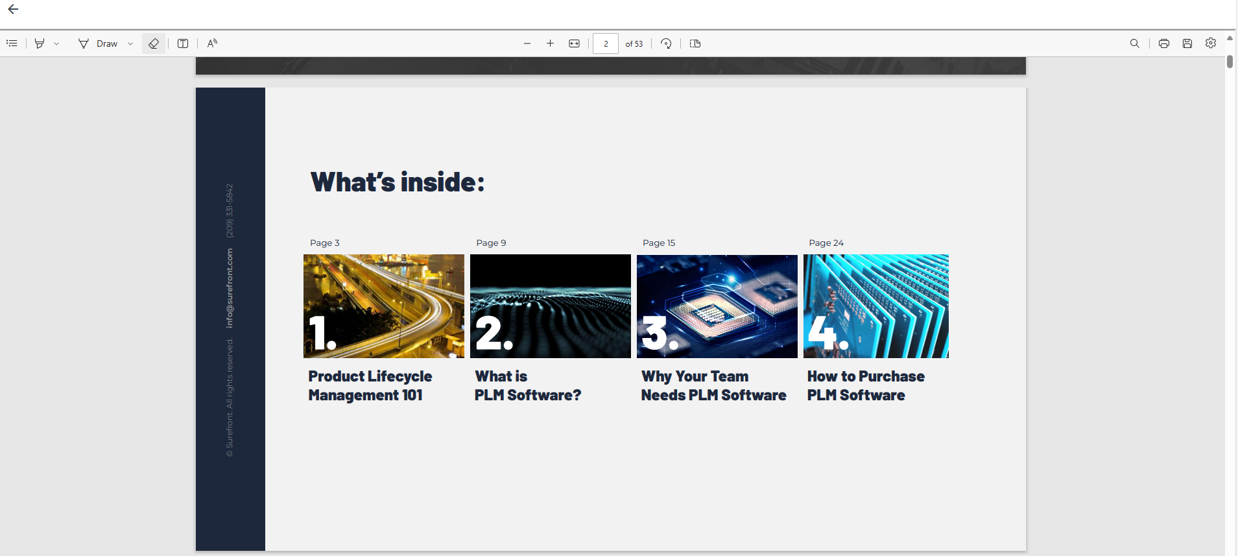Rotate the PDF page

[x=666, y=43]
